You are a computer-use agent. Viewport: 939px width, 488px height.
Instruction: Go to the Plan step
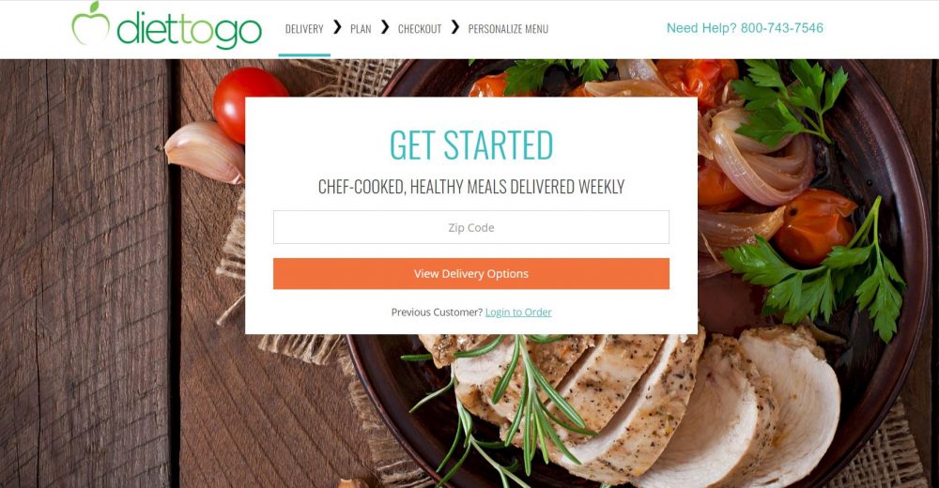pyautogui.click(x=361, y=29)
